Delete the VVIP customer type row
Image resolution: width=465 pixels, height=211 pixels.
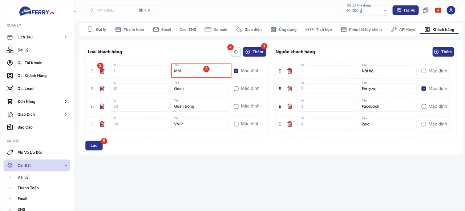102,124
